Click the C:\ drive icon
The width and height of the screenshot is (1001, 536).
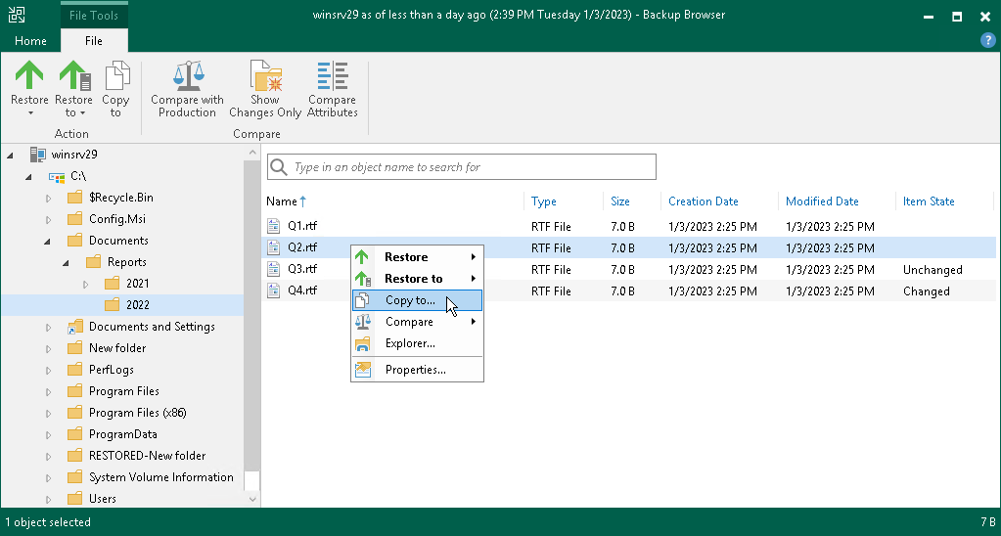pyautogui.click(x=57, y=176)
